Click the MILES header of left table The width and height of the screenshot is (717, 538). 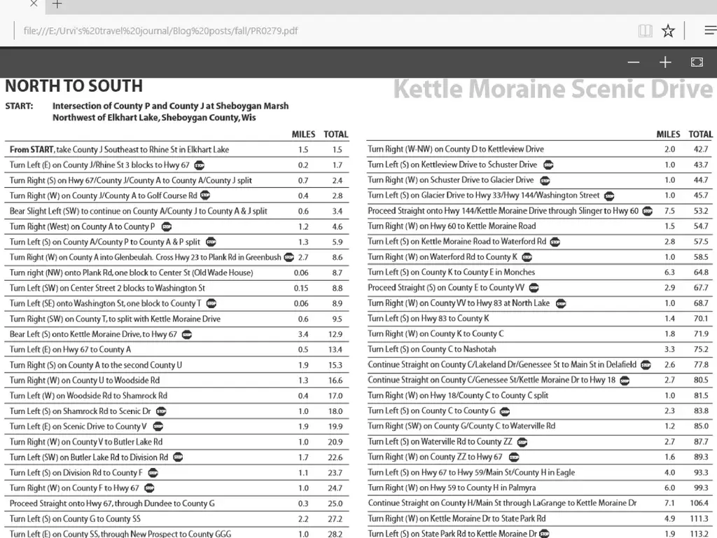303,134
